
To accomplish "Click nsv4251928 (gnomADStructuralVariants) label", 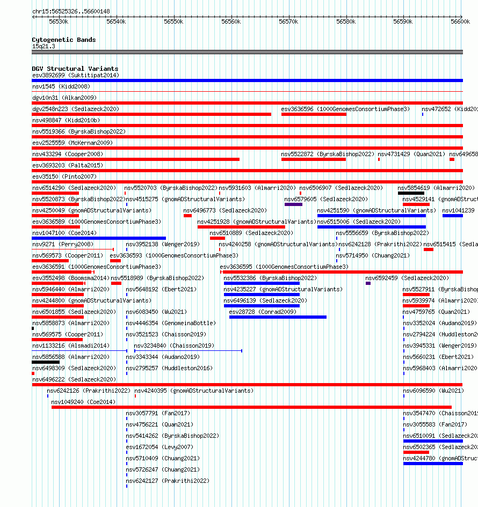I will (257, 222).
